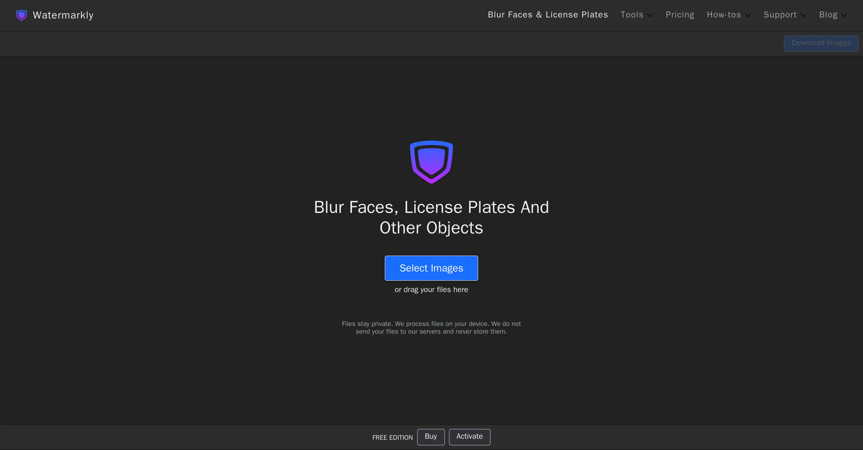Viewport: 863px width, 450px height.
Task: Click the large purple shield icon above the heading
Action: (x=431, y=162)
